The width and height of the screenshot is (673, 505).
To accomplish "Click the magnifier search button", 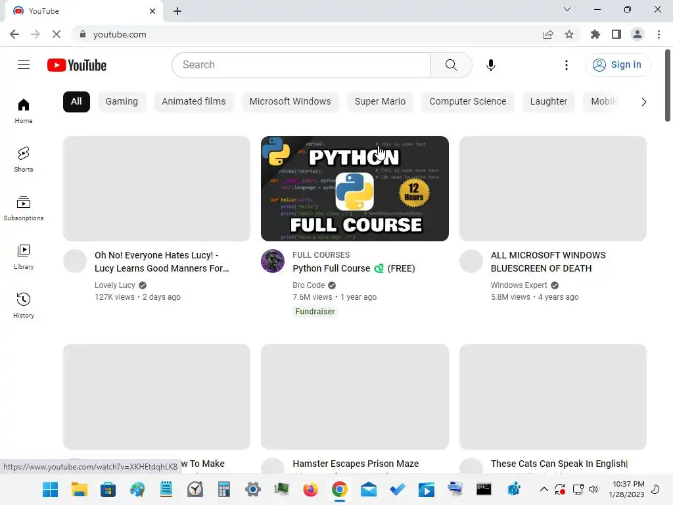I will click(451, 65).
